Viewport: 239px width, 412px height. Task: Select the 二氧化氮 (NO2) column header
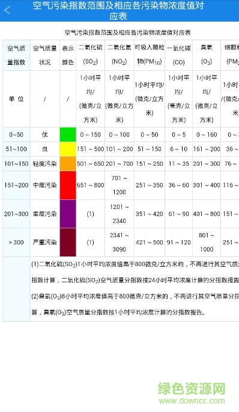click(119, 55)
